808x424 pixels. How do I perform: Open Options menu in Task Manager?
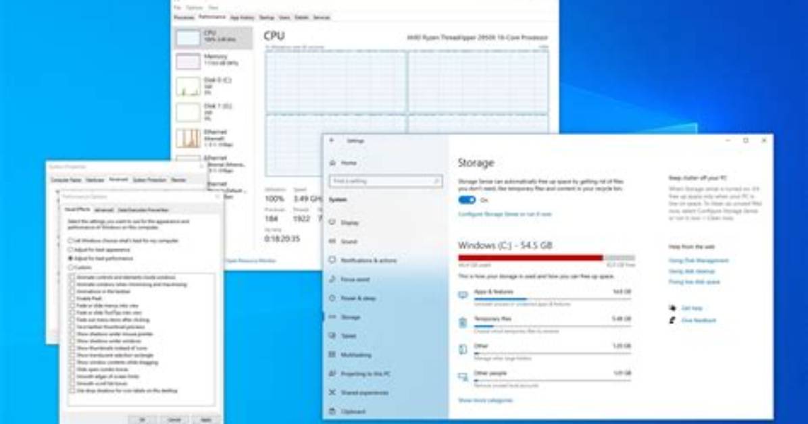pos(195,7)
